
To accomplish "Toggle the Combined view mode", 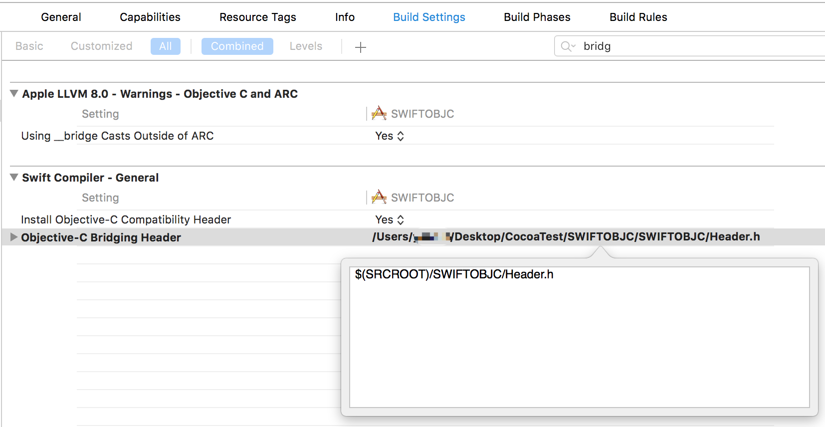I will (x=237, y=46).
